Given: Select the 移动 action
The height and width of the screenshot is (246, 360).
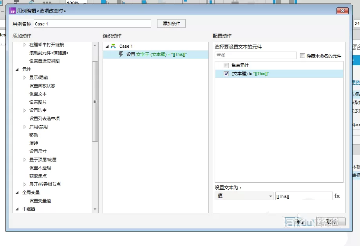Looking at the screenshot, I should [34, 135].
